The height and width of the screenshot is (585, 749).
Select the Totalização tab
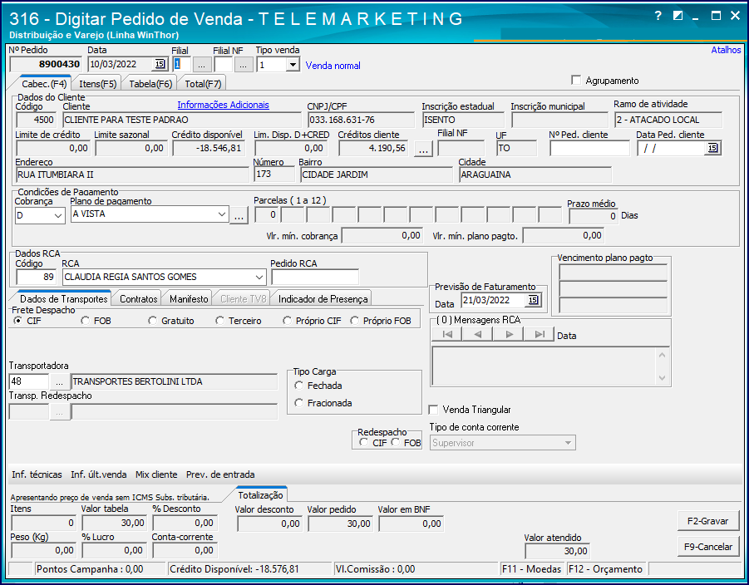pos(261,495)
